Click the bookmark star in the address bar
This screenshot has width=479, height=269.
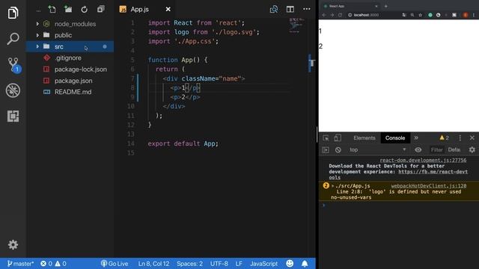[421, 15]
